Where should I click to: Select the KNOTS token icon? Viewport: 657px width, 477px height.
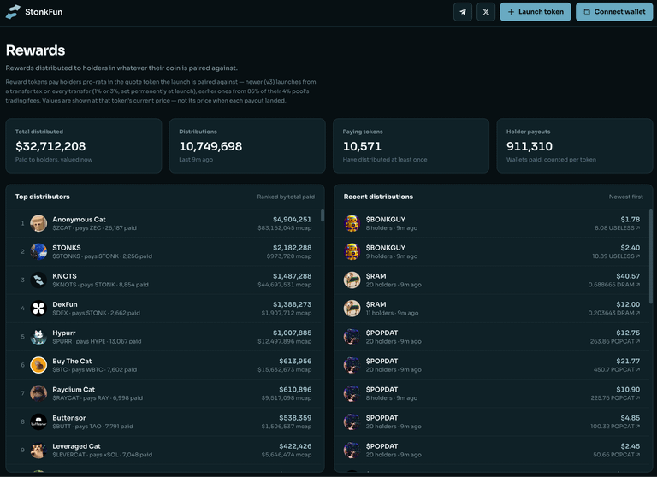tap(38, 280)
